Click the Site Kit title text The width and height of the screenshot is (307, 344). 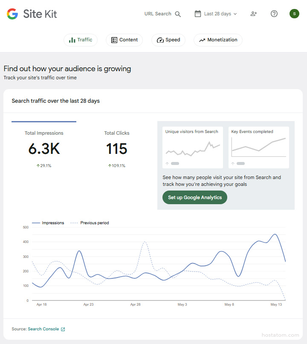[x=40, y=14]
